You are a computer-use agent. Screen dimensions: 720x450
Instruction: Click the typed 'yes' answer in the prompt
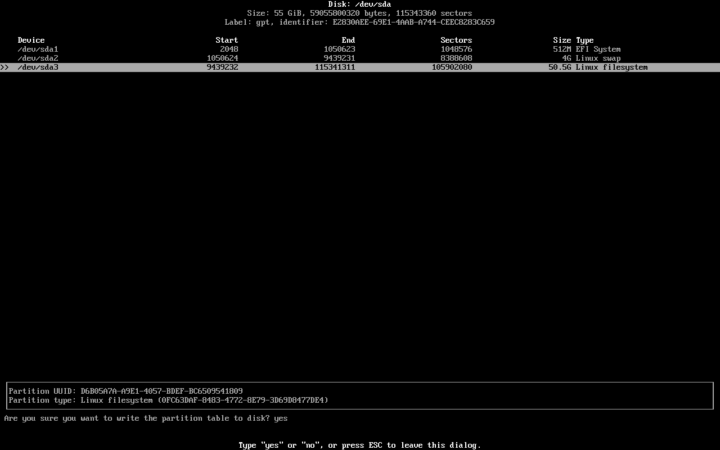(281, 418)
